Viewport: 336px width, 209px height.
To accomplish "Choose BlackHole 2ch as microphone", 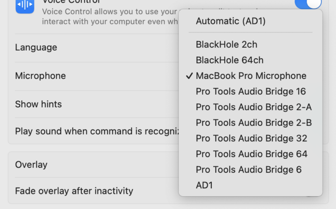I will (x=226, y=45).
